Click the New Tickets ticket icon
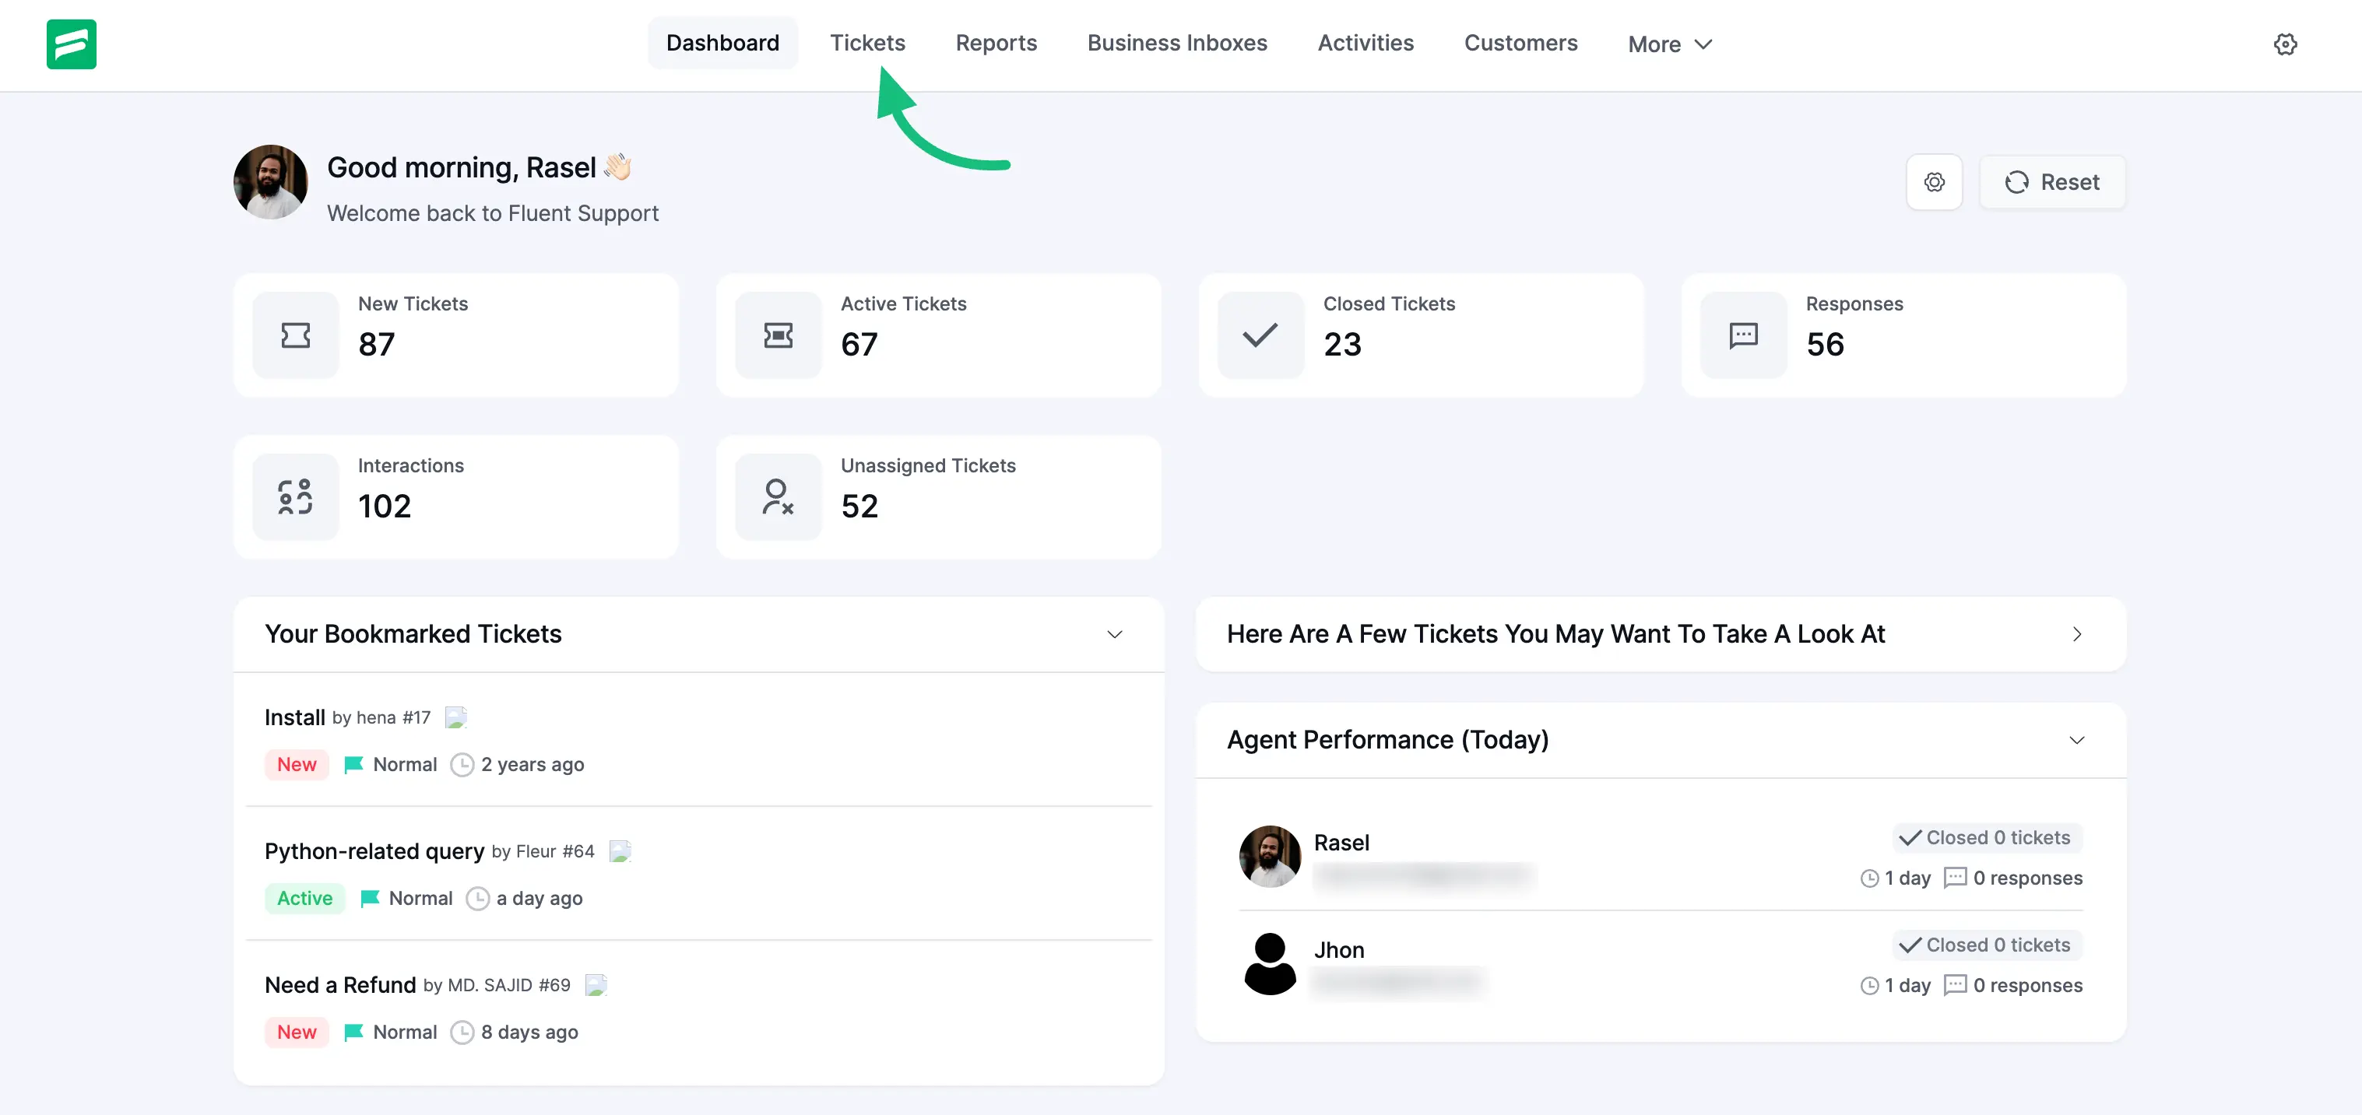The width and height of the screenshot is (2362, 1115). coord(295,335)
